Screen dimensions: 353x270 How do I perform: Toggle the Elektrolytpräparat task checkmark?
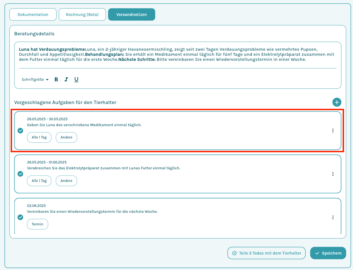[x=20, y=174]
